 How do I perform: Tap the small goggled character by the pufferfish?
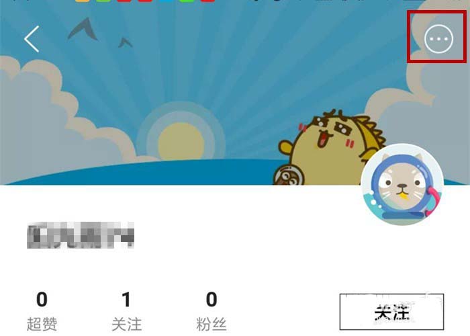point(288,175)
